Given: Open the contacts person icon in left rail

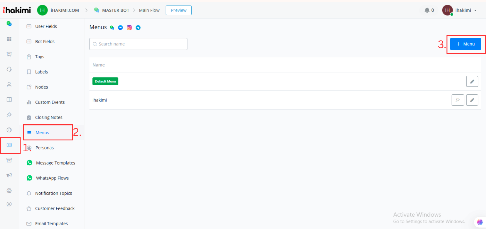Looking at the screenshot, I should (x=9, y=84).
